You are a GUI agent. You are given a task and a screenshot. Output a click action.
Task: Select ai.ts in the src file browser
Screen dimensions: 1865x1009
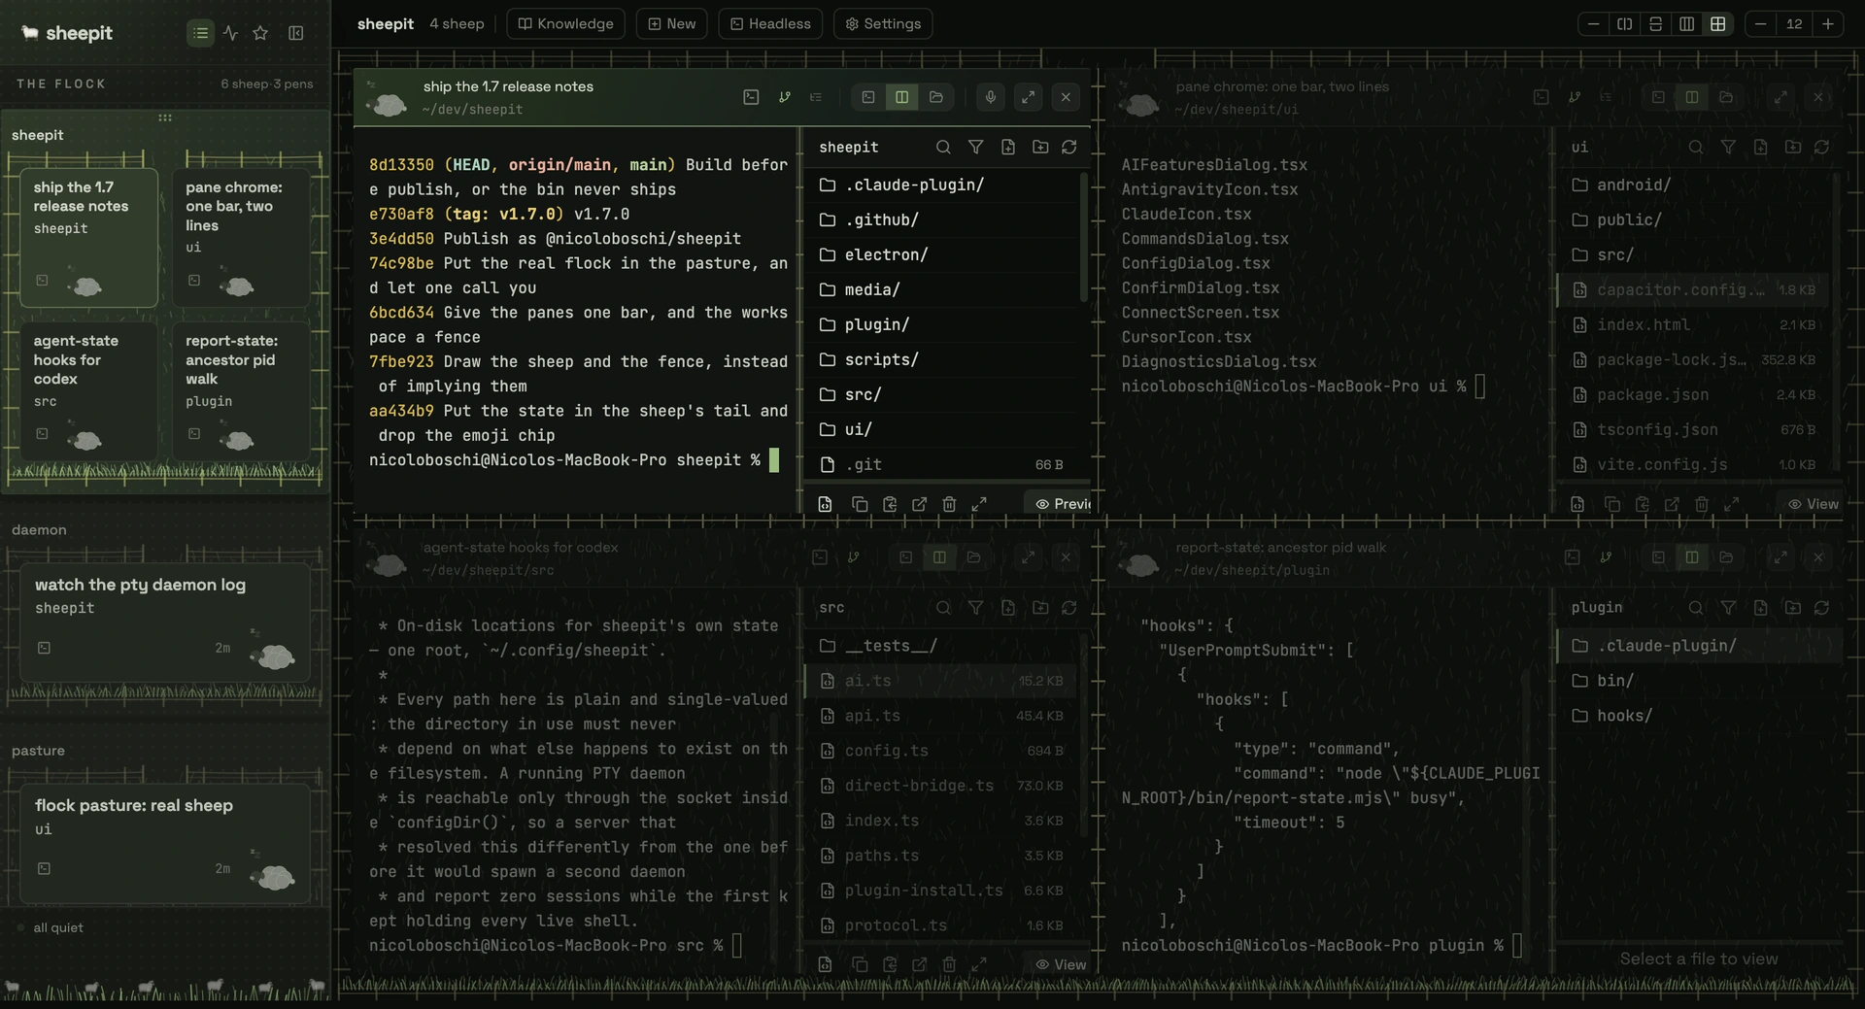click(x=940, y=681)
